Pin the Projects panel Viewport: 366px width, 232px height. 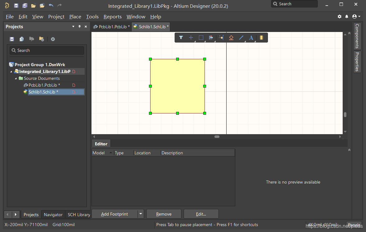(x=79, y=27)
